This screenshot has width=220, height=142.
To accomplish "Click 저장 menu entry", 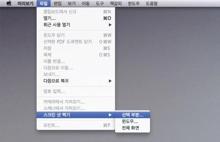I will pos(76,48).
